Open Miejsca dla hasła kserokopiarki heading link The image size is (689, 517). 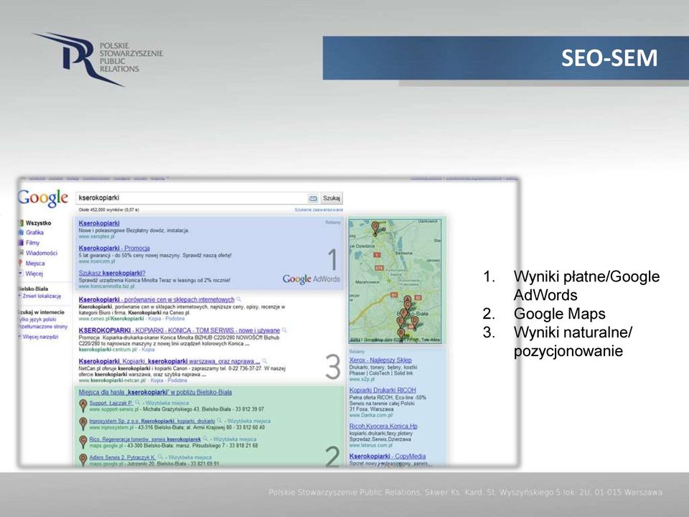155,392
